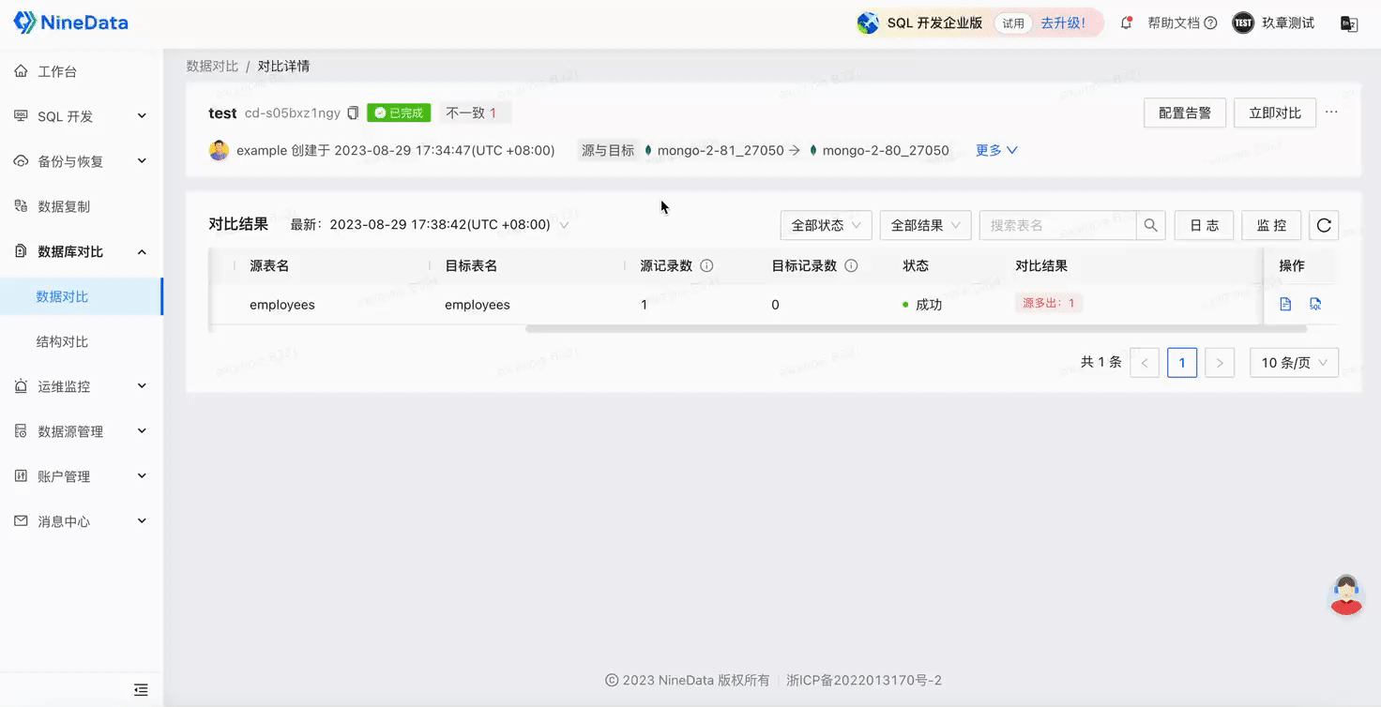Screen dimensions: 1381x707
Task: Click the table horizontal scrollbar
Action: point(916,329)
